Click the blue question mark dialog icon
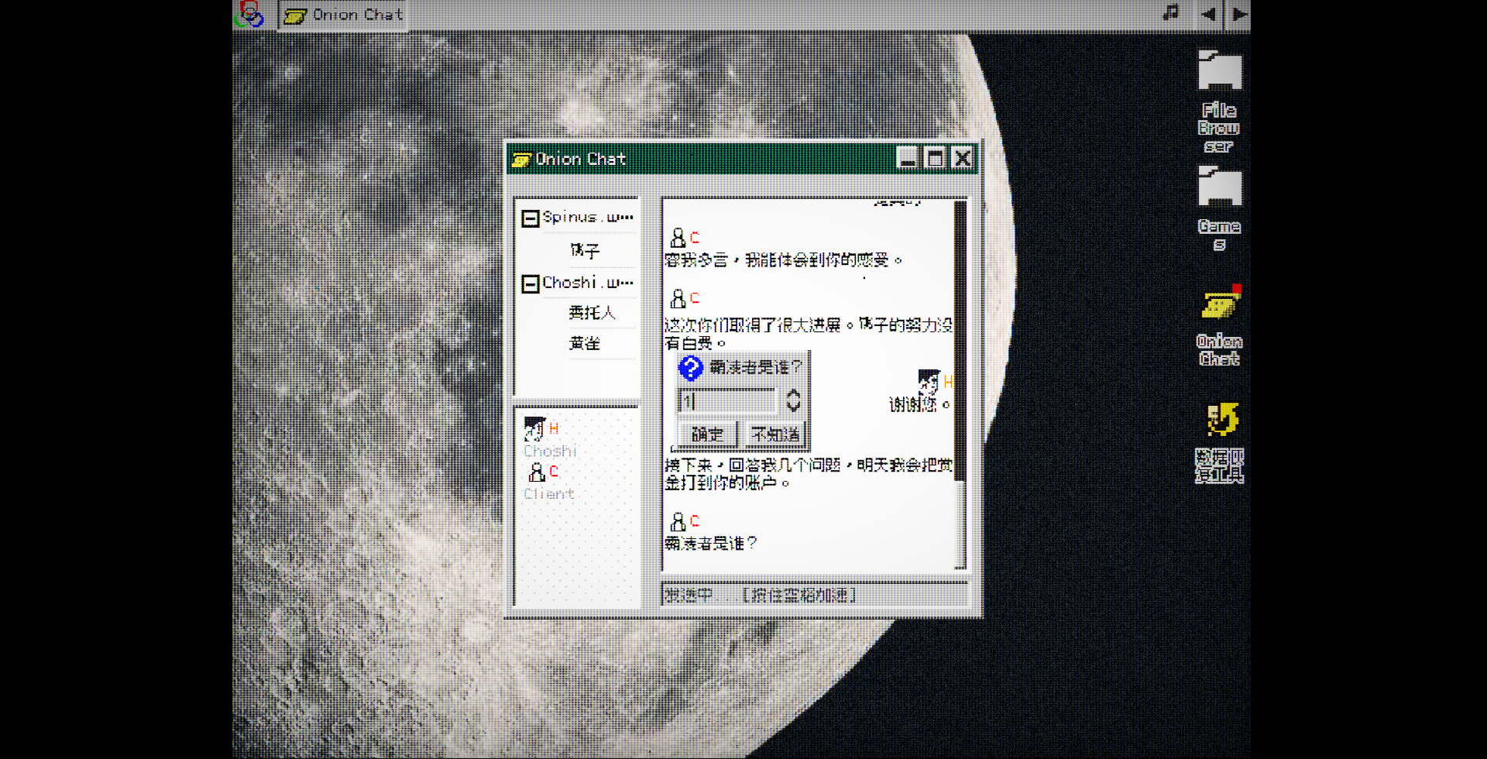1487x759 pixels. (x=690, y=368)
